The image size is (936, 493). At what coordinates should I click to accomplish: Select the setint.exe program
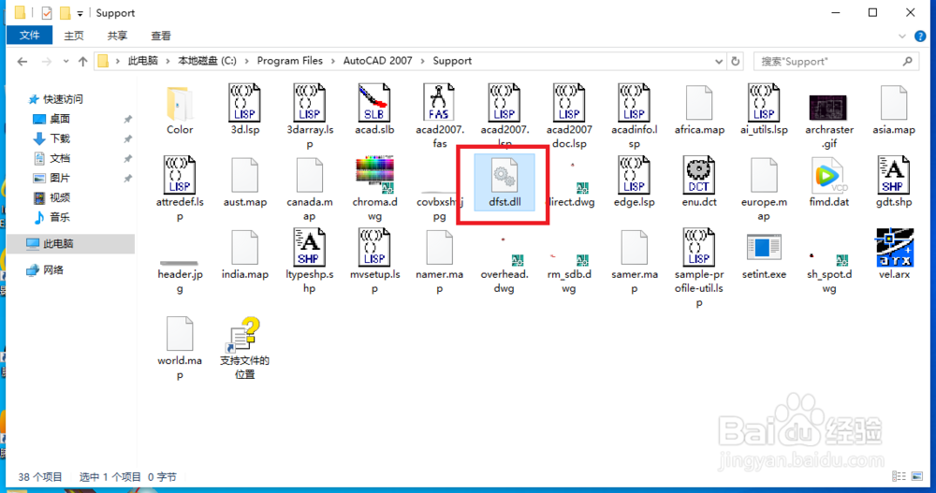[x=764, y=256]
